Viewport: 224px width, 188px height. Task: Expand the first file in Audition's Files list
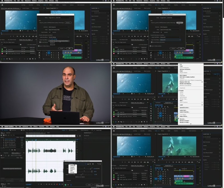click(1, 139)
